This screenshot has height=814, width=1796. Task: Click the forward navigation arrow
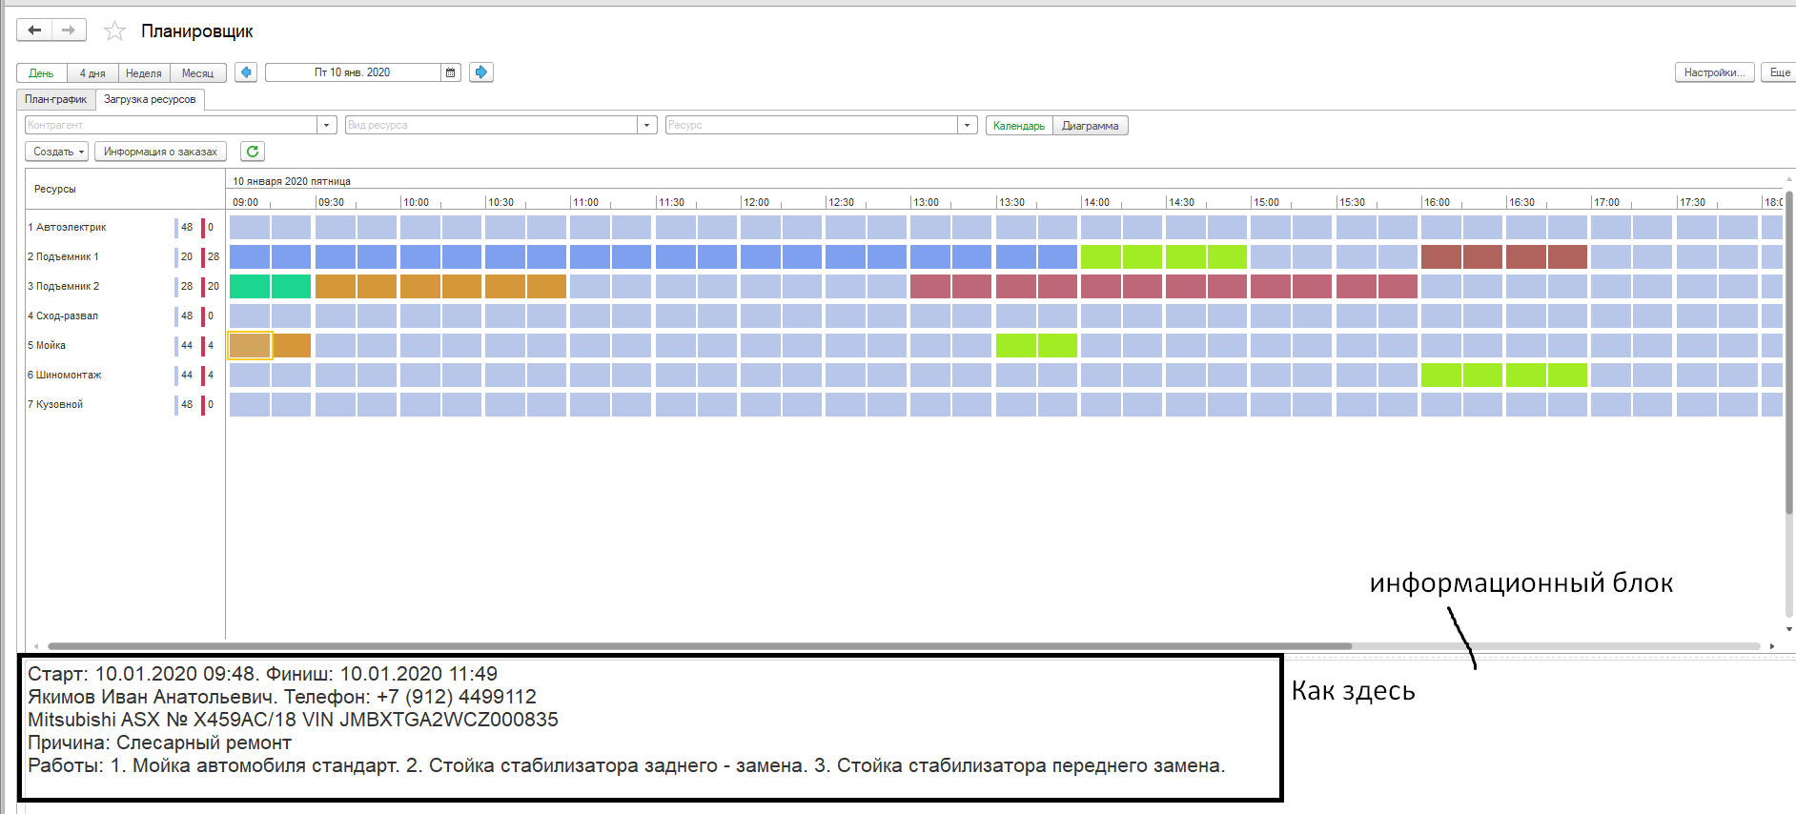point(69,31)
